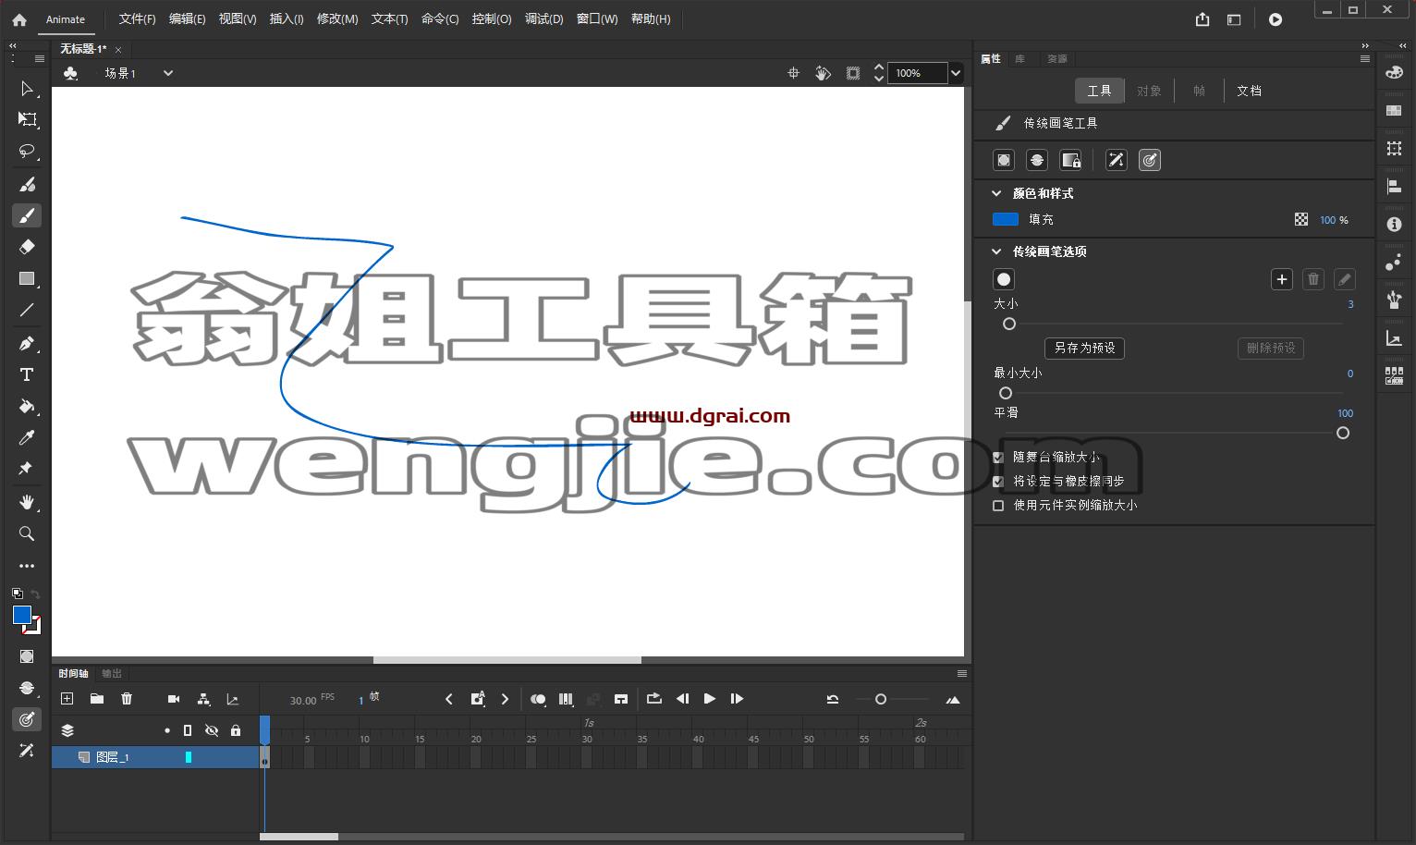Select the Eraser tool
The image size is (1416, 845).
point(27,247)
